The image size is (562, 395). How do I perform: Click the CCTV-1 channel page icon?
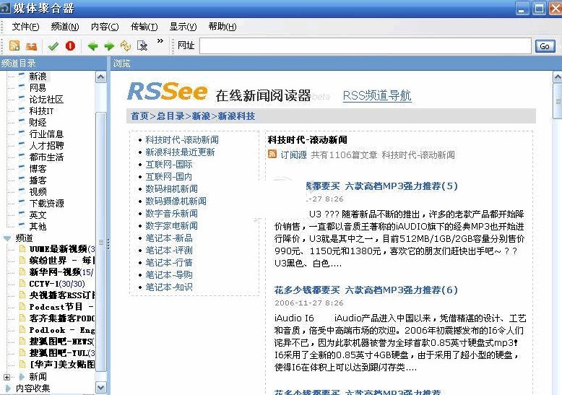point(22,284)
